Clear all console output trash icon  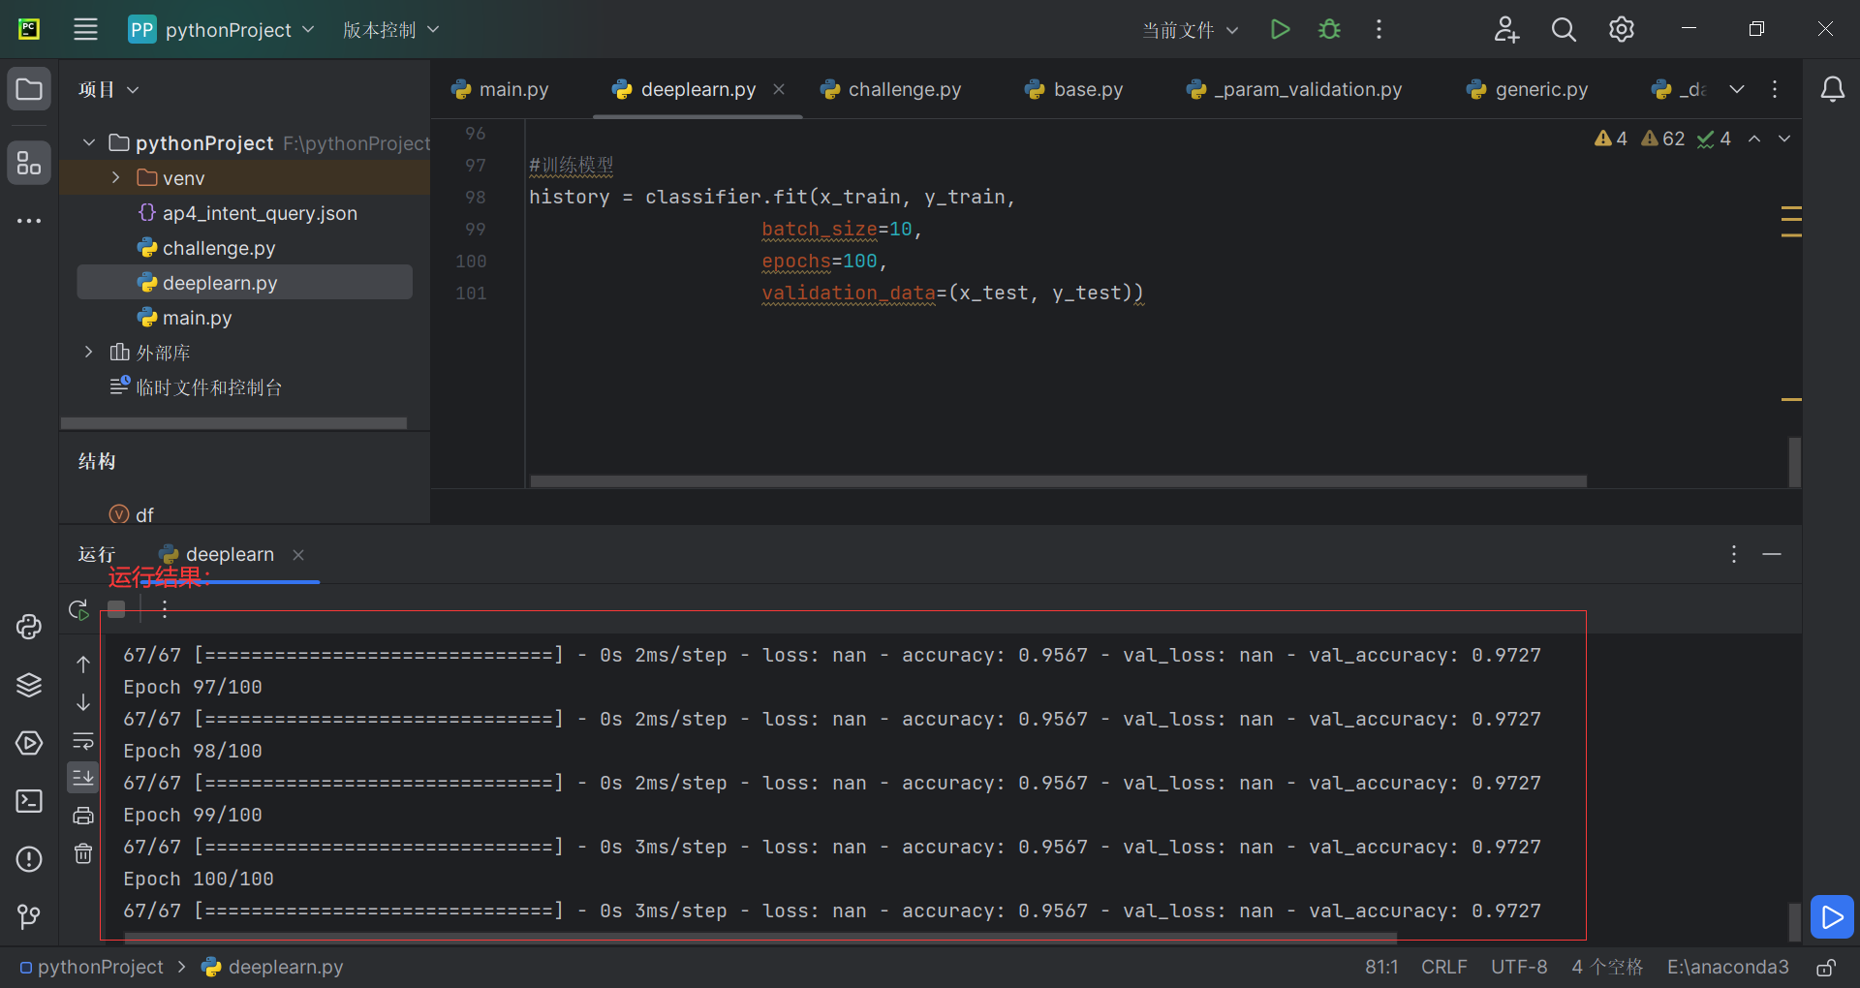[x=83, y=853]
